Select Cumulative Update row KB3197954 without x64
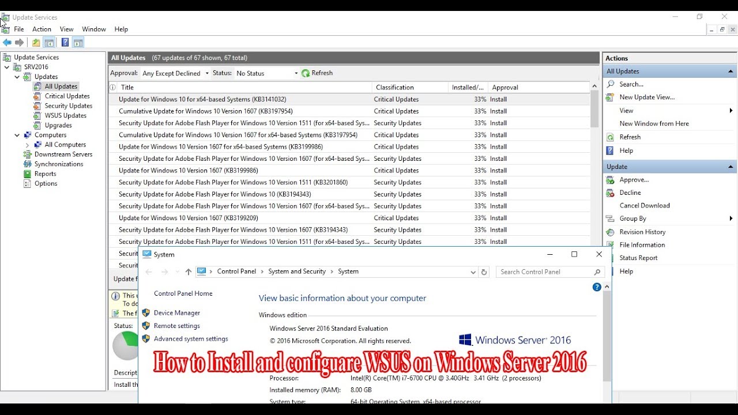This screenshot has height=415, width=738. tap(349, 111)
